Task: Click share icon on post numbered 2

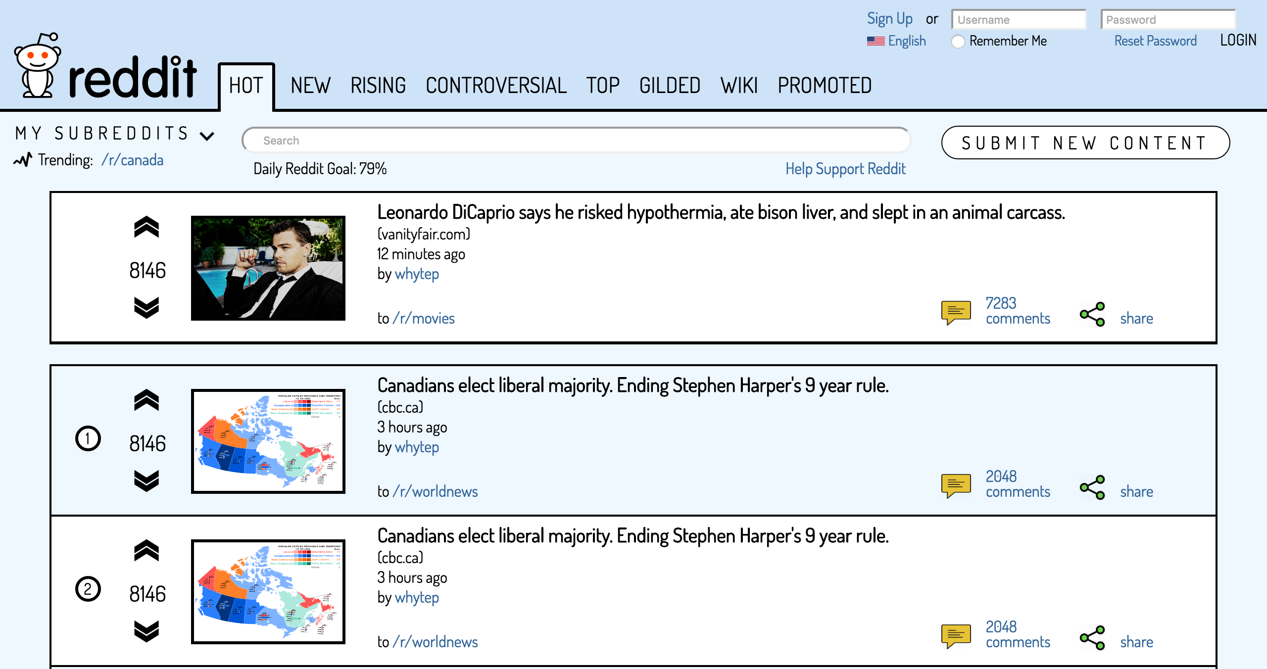Action: click(1092, 638)
